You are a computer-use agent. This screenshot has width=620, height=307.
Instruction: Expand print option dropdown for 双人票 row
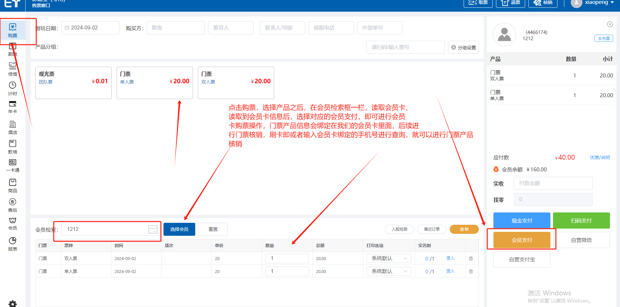click(x=389, y=258)
